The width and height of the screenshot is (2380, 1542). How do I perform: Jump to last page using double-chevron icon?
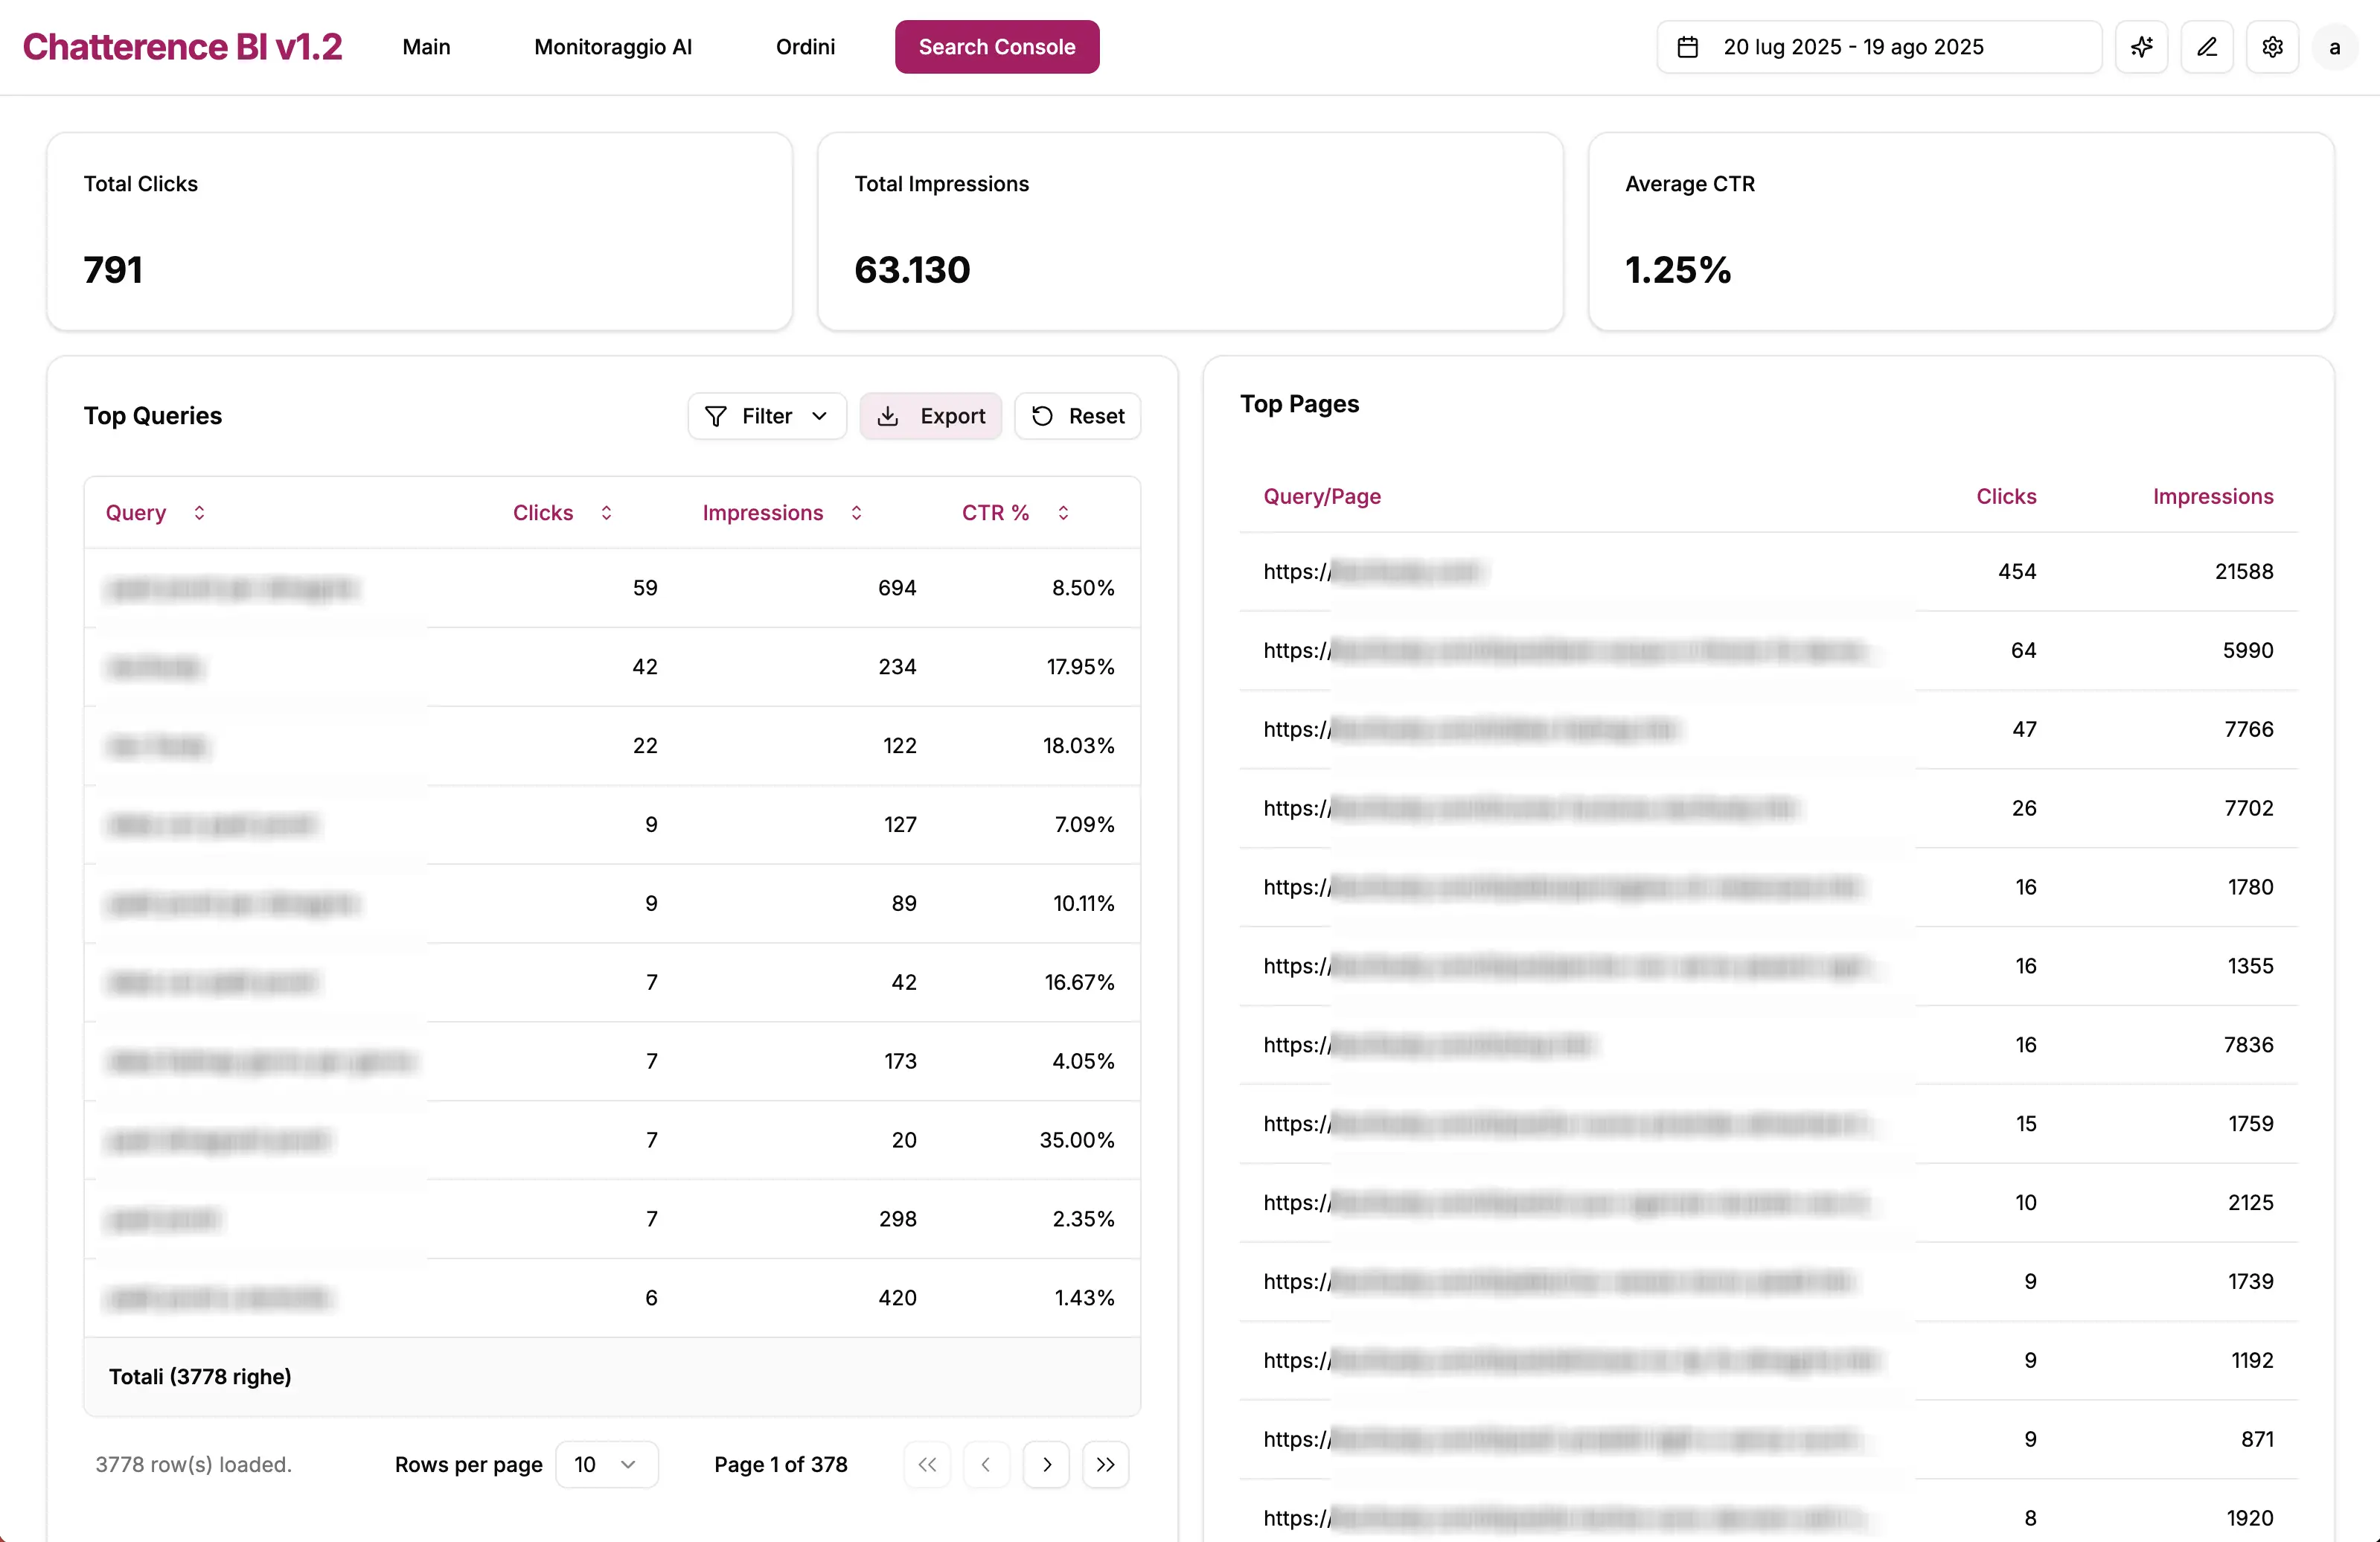[x=1106, y=1464]
